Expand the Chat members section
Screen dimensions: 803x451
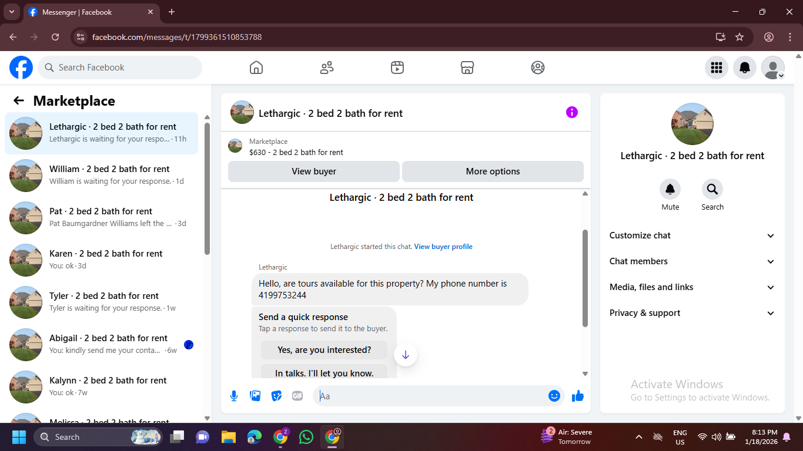coord(692,261)
